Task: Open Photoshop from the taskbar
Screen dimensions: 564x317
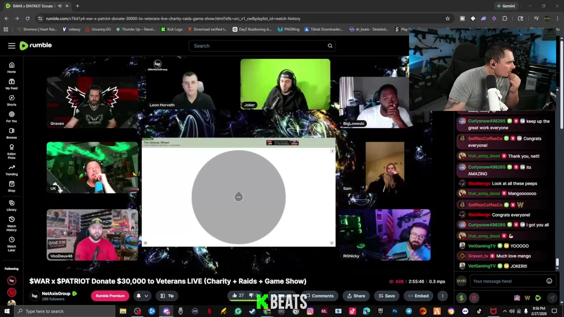Action: 395,311
